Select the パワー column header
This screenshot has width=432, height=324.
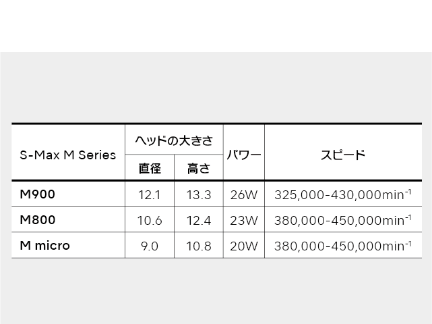pos(244,155)
